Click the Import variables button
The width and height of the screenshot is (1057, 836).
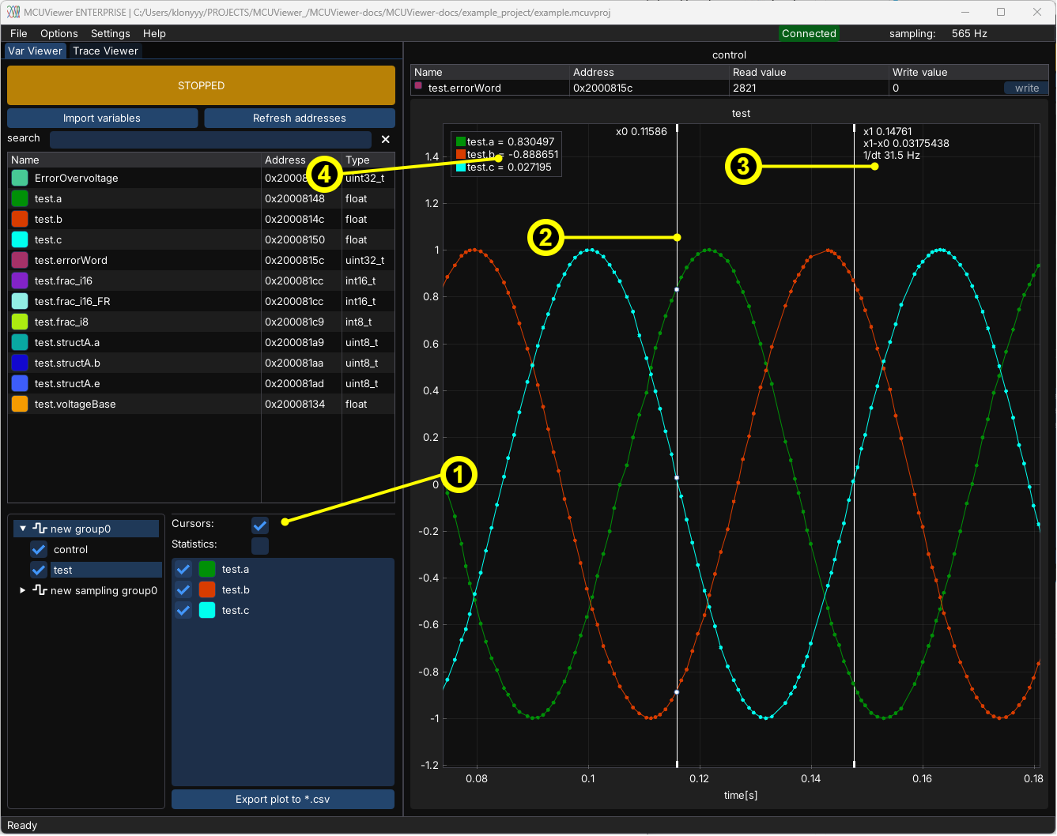tap(102, 118)
